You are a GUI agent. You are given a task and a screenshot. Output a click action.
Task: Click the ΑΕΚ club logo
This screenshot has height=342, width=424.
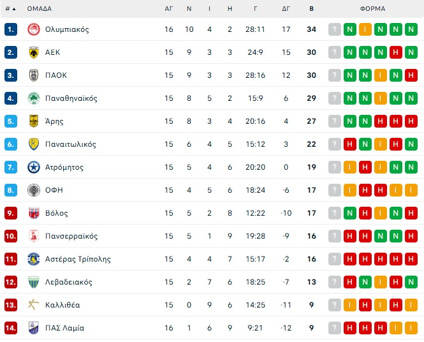(x=34, y=52)
